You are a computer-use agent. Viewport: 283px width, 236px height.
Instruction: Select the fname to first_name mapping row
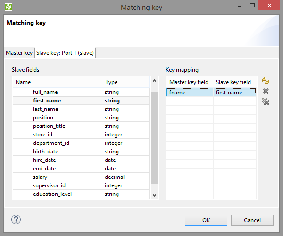[x=211, y=93]
